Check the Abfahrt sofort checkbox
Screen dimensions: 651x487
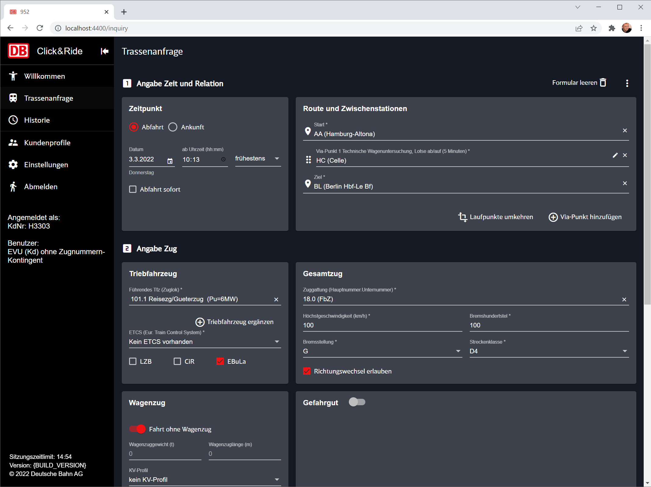[133, 189]
